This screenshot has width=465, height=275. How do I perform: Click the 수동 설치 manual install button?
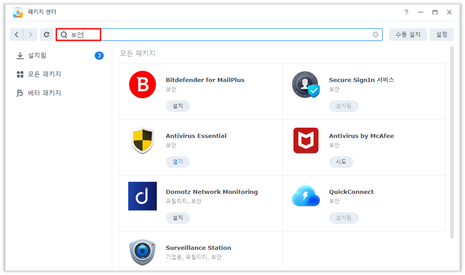coord(408,35)
